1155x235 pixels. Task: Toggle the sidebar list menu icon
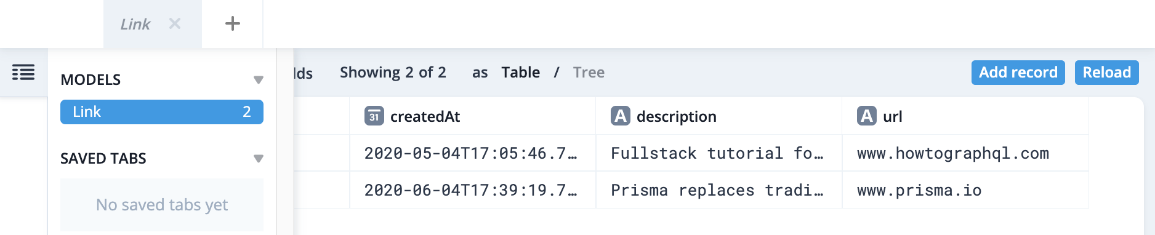click(x=23, y=73)
